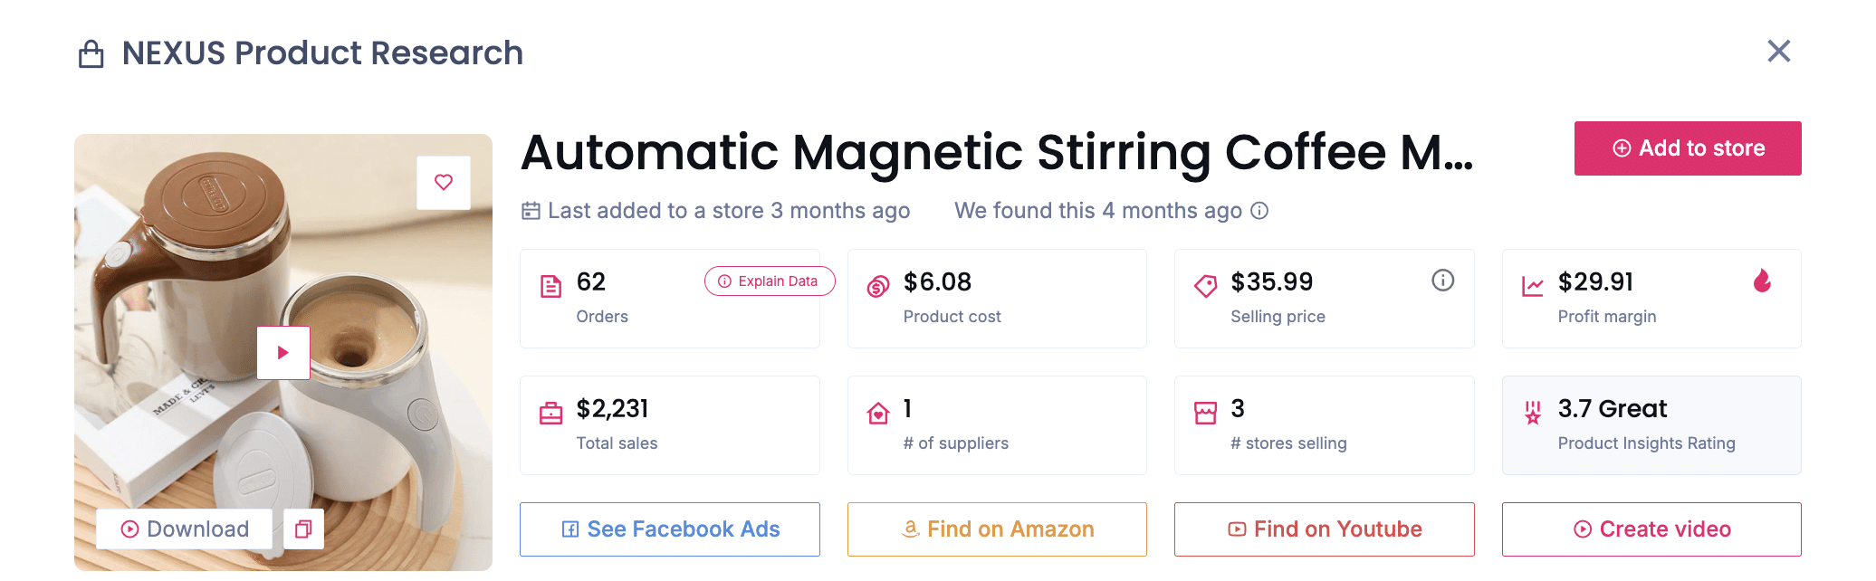Click the Orders document icon
Viewport: 1876px width, 581px height.
(x=550, y=285)
